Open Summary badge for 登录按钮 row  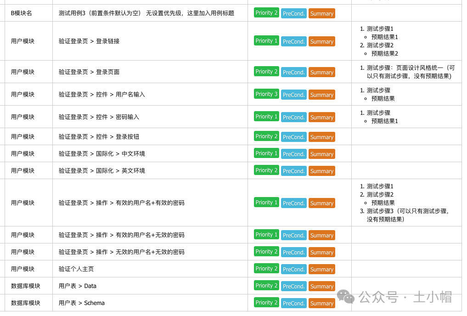321,137
